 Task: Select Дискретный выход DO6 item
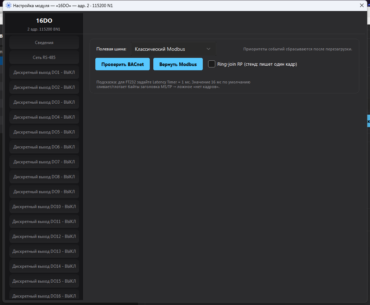coord(44,147)
